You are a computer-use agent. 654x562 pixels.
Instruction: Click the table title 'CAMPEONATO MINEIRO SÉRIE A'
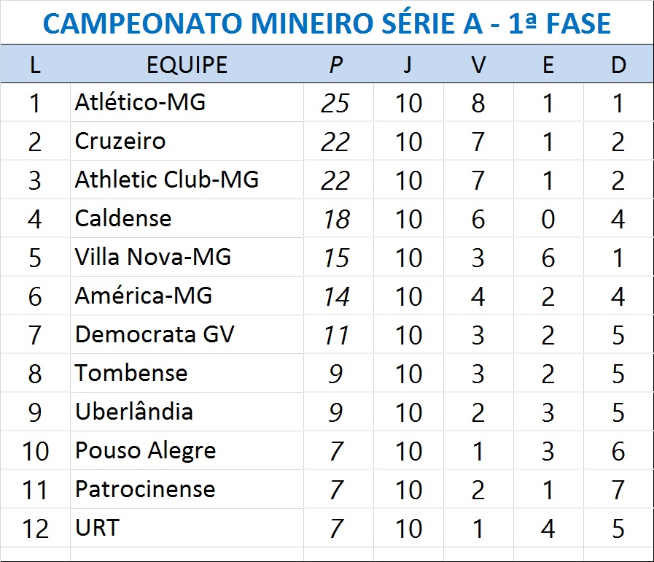(x=327, y=24)
